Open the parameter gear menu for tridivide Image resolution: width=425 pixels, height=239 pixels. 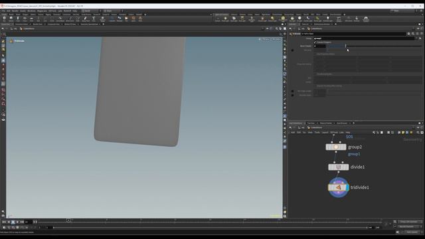[x=408, y=34]
